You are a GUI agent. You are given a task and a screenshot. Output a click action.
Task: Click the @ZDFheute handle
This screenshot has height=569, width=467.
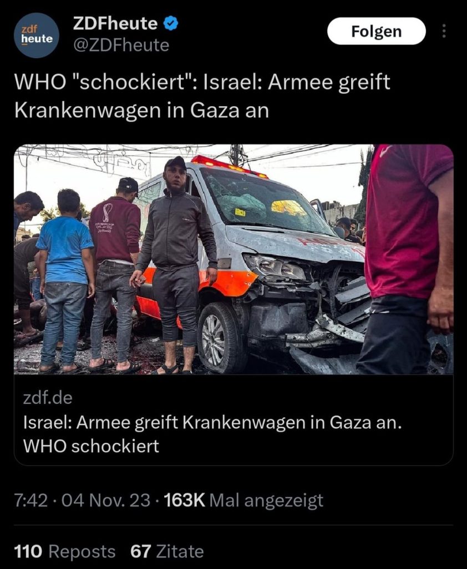pos(121,46)
